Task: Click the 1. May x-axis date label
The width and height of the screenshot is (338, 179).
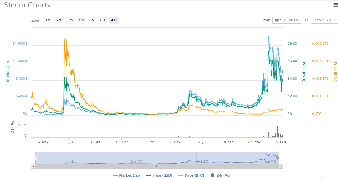Action: (x=175, y=142)
